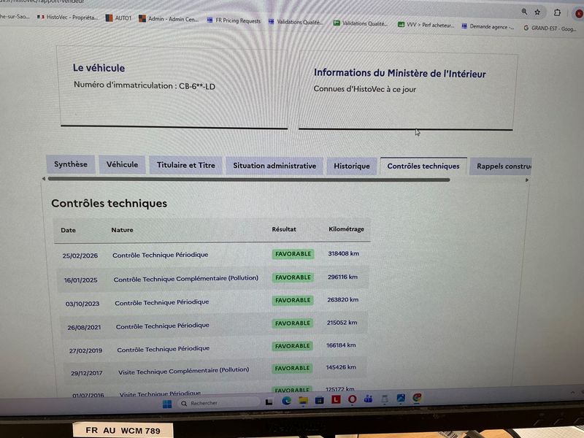Show hidden system tray icons
The width and height of the screenshot is (584, 438).
572,392
